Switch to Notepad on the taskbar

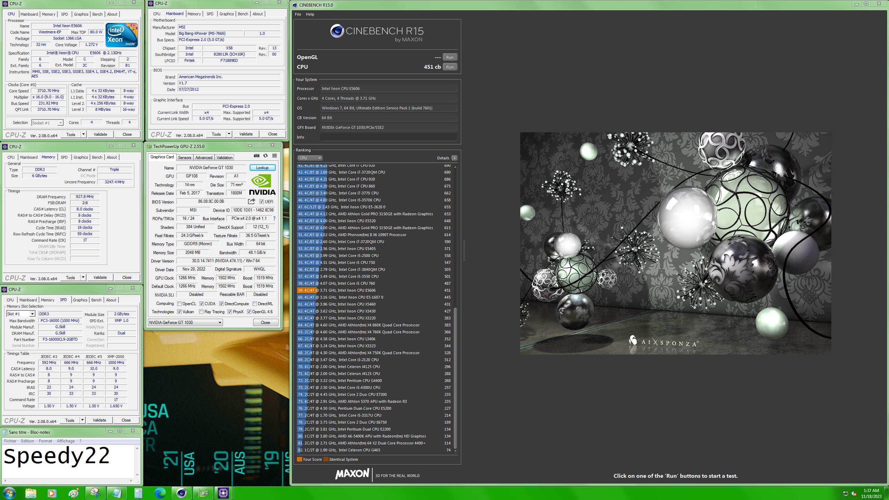(117, 493)
